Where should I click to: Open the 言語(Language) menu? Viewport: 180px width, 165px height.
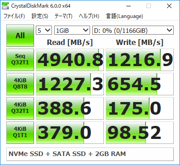[x=124, y=16]
